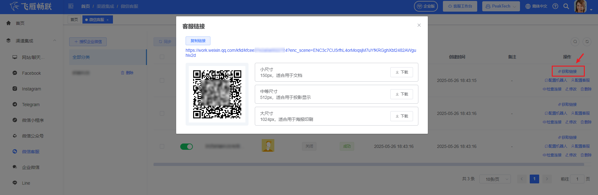Click 获取链接 in the 18:43:15 row

[x=567, y=72]
